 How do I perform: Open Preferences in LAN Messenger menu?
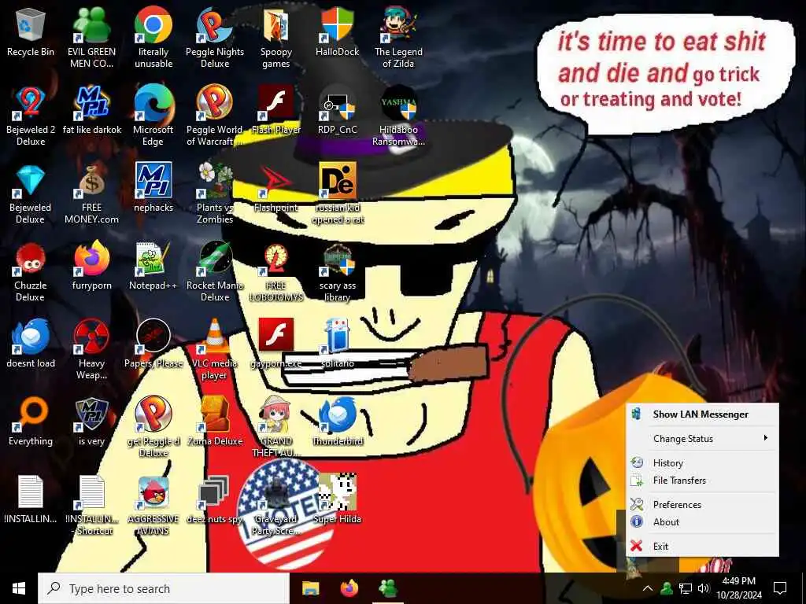(701, 504)
